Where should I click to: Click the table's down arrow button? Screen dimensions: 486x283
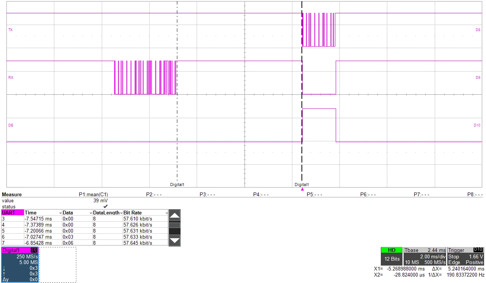click(x=174, y=240)
